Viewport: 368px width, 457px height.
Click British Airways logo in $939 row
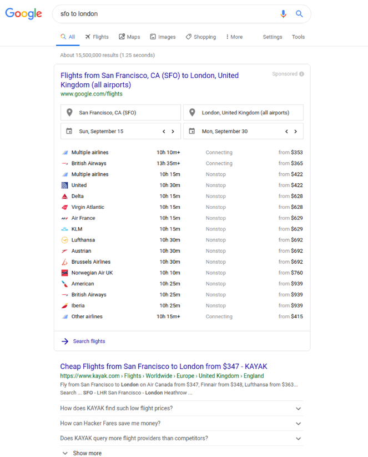(65, 295)
